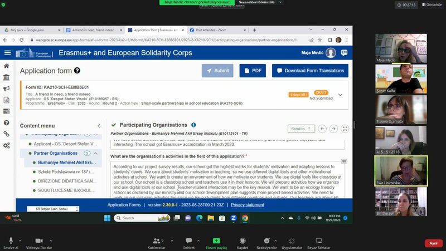446x251 pixels.
Task: Open the Scroll to dropdown
Action: [x=301, y=129]
